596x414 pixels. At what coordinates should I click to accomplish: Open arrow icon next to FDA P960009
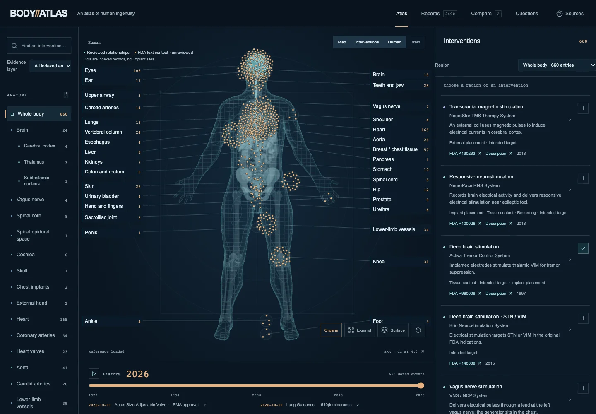tap(480, 294)
